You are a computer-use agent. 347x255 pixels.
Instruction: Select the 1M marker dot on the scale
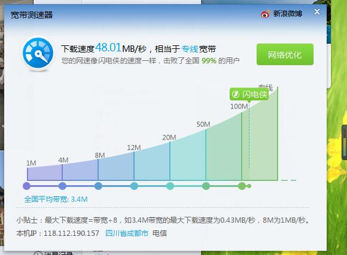pyautogui.click(x=27, y=186)
